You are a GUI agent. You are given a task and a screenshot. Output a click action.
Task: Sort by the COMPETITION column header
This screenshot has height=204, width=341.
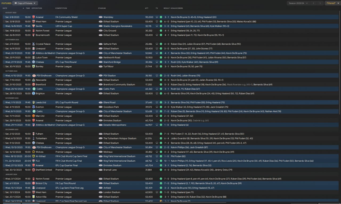(x=61, y=8)
